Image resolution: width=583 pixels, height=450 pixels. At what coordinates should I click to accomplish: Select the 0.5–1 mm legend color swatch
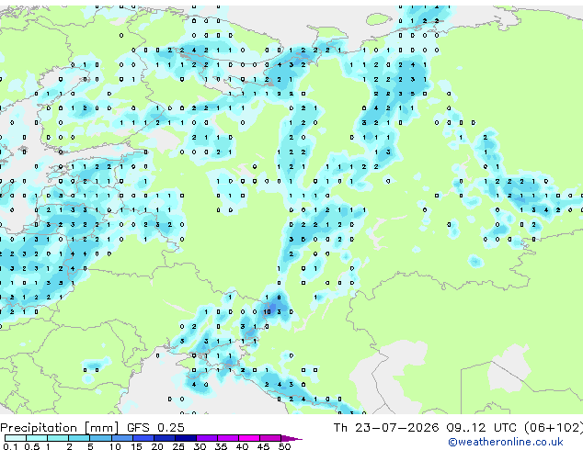click(37, 438)
